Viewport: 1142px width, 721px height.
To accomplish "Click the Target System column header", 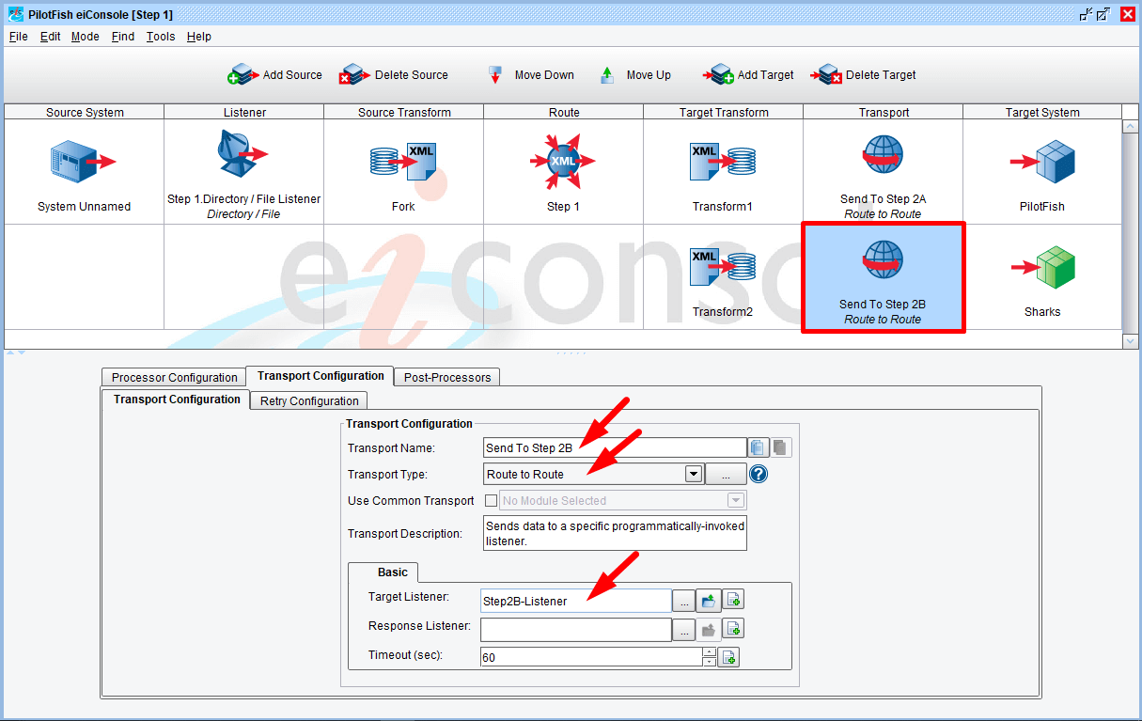I will pos(1042,112).
